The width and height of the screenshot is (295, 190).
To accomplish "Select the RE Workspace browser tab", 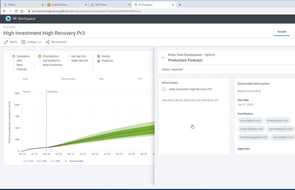I will [154, 5].
